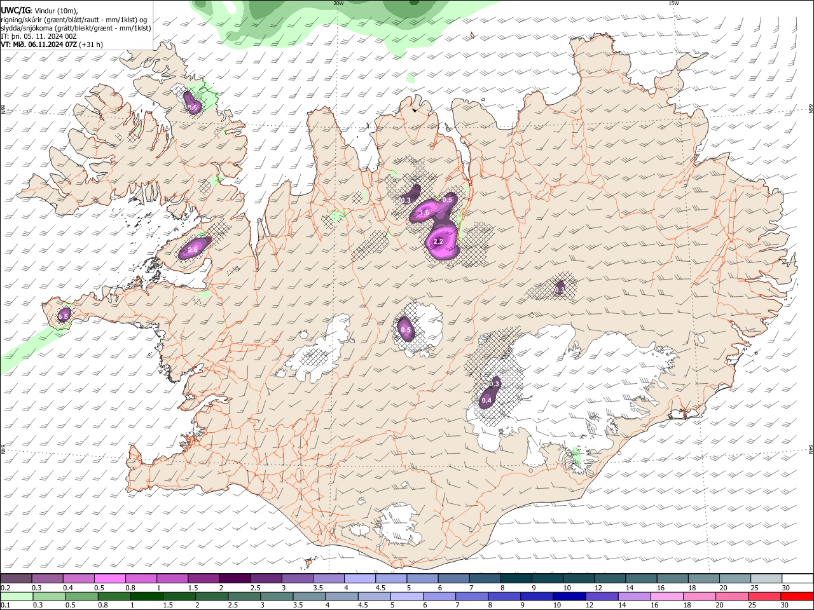Screen dimensions: 814x610
Task: Pick the white swatch after 30 in the upper legend
Action: (x=797, y=578)
